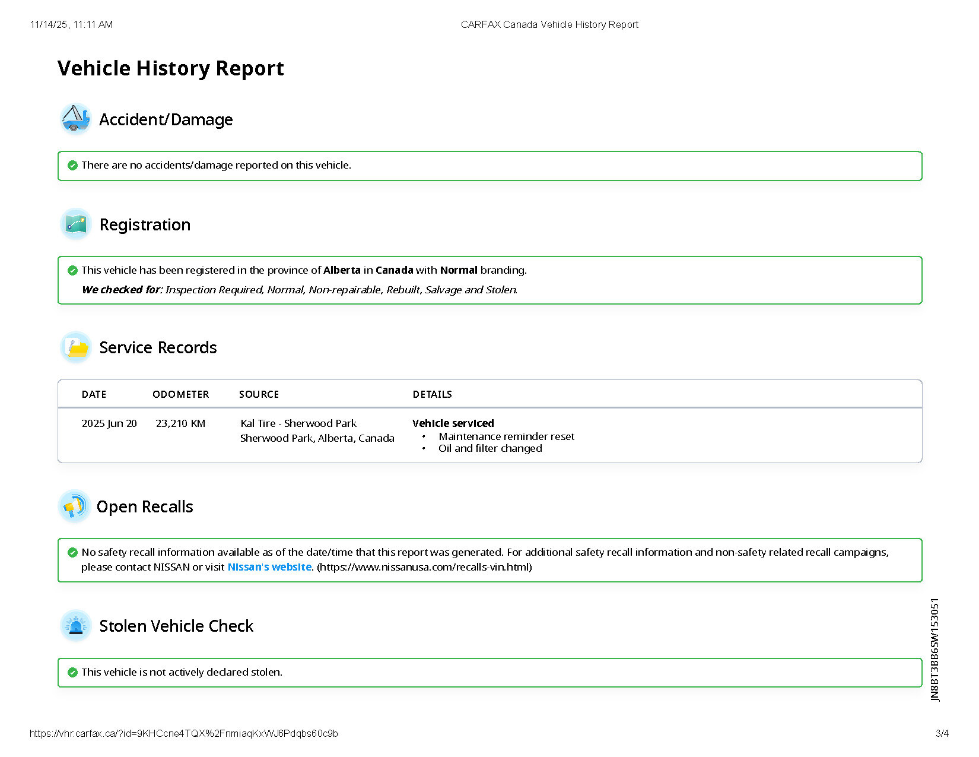Select the Kal Tire - Sherwood Park source
Viewport: 979px width, 757px height.
coord(298,423)
